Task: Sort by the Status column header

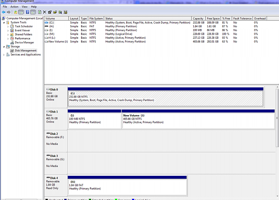Action: (x=148, y=18)
